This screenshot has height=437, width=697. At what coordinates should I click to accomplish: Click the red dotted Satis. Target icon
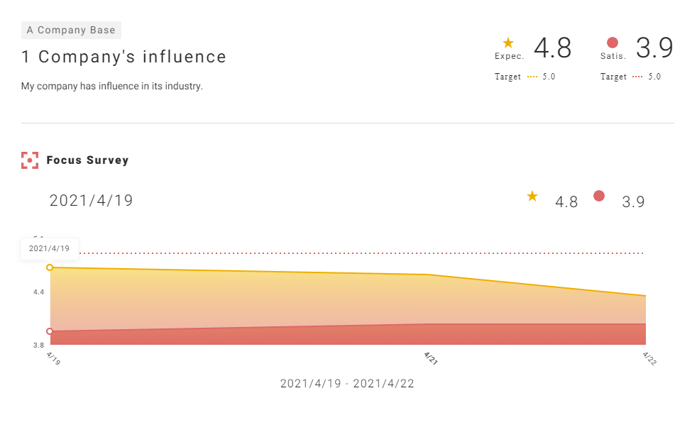[x=637, y=77]
